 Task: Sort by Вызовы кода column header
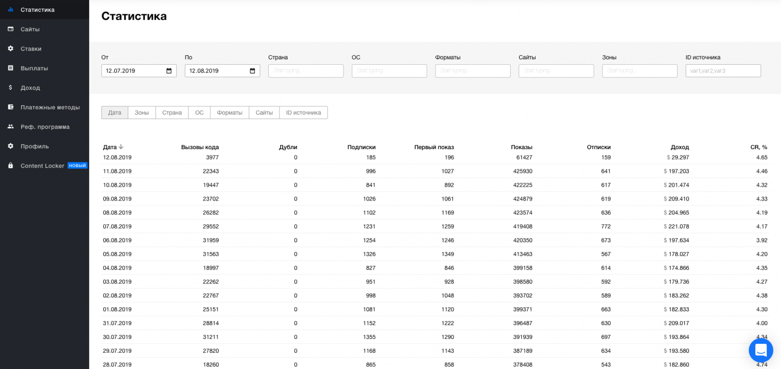tap(200, 147)
